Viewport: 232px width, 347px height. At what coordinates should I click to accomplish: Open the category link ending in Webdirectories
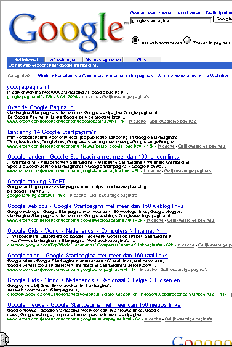[x=194, y=76]
